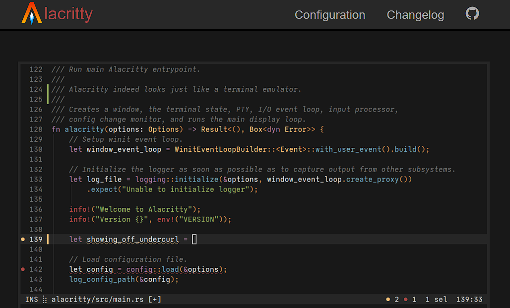
Task: Click the red error dot beside line 142
Action: pos(23,269)
